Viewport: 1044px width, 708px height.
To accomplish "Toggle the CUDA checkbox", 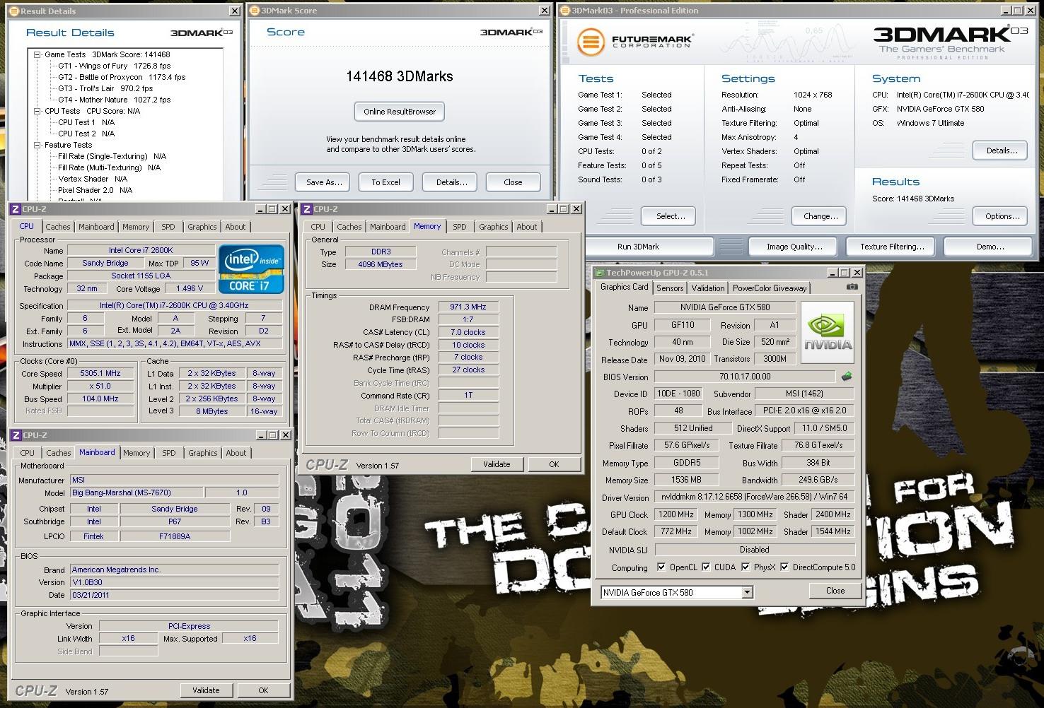I will pos(706,567).
